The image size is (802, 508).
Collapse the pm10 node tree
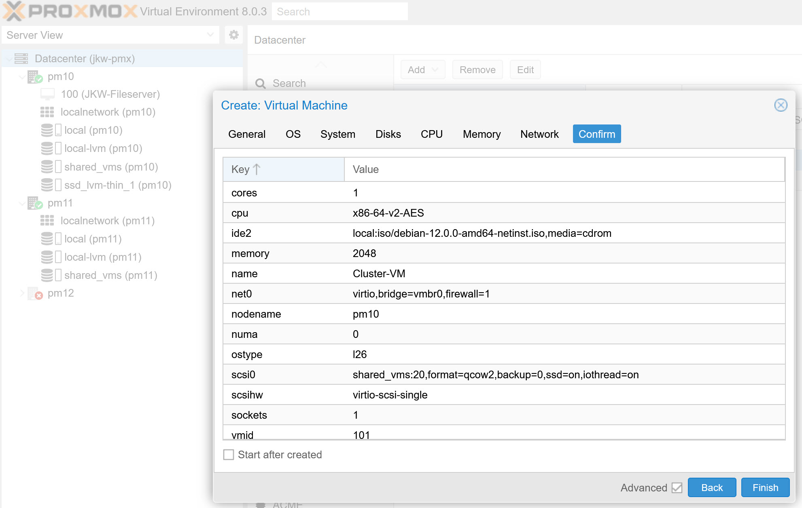(x=22, y=76)
